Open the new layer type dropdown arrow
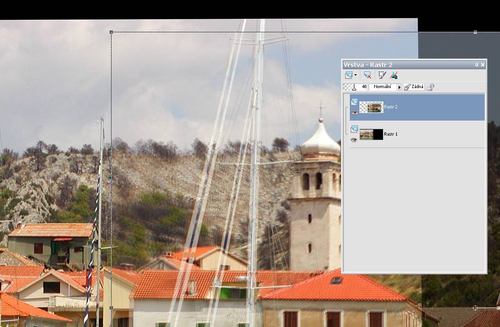Viewport: 500px width, 327px height. [x=355, y=75]
